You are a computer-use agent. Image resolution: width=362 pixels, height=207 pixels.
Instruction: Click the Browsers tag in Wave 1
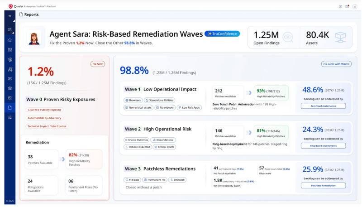(133, 100)
